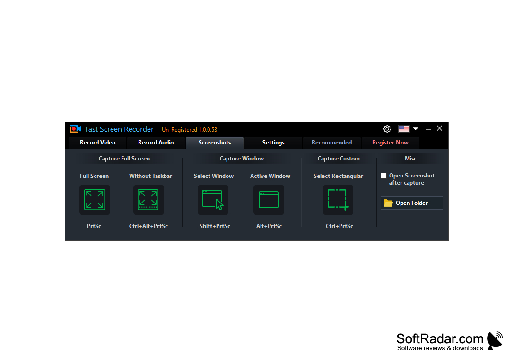The width and height of the screenshot is (514, 363).
Task: Click the Ctrl+Alt+PrtSc shortcut label
Action: pyautogui.click(x=148, y=226)
